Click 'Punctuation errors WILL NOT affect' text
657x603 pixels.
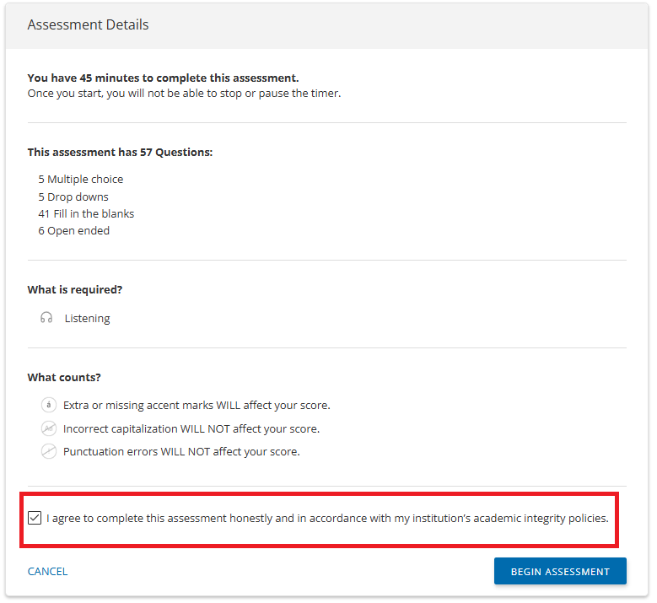[181, 452]
